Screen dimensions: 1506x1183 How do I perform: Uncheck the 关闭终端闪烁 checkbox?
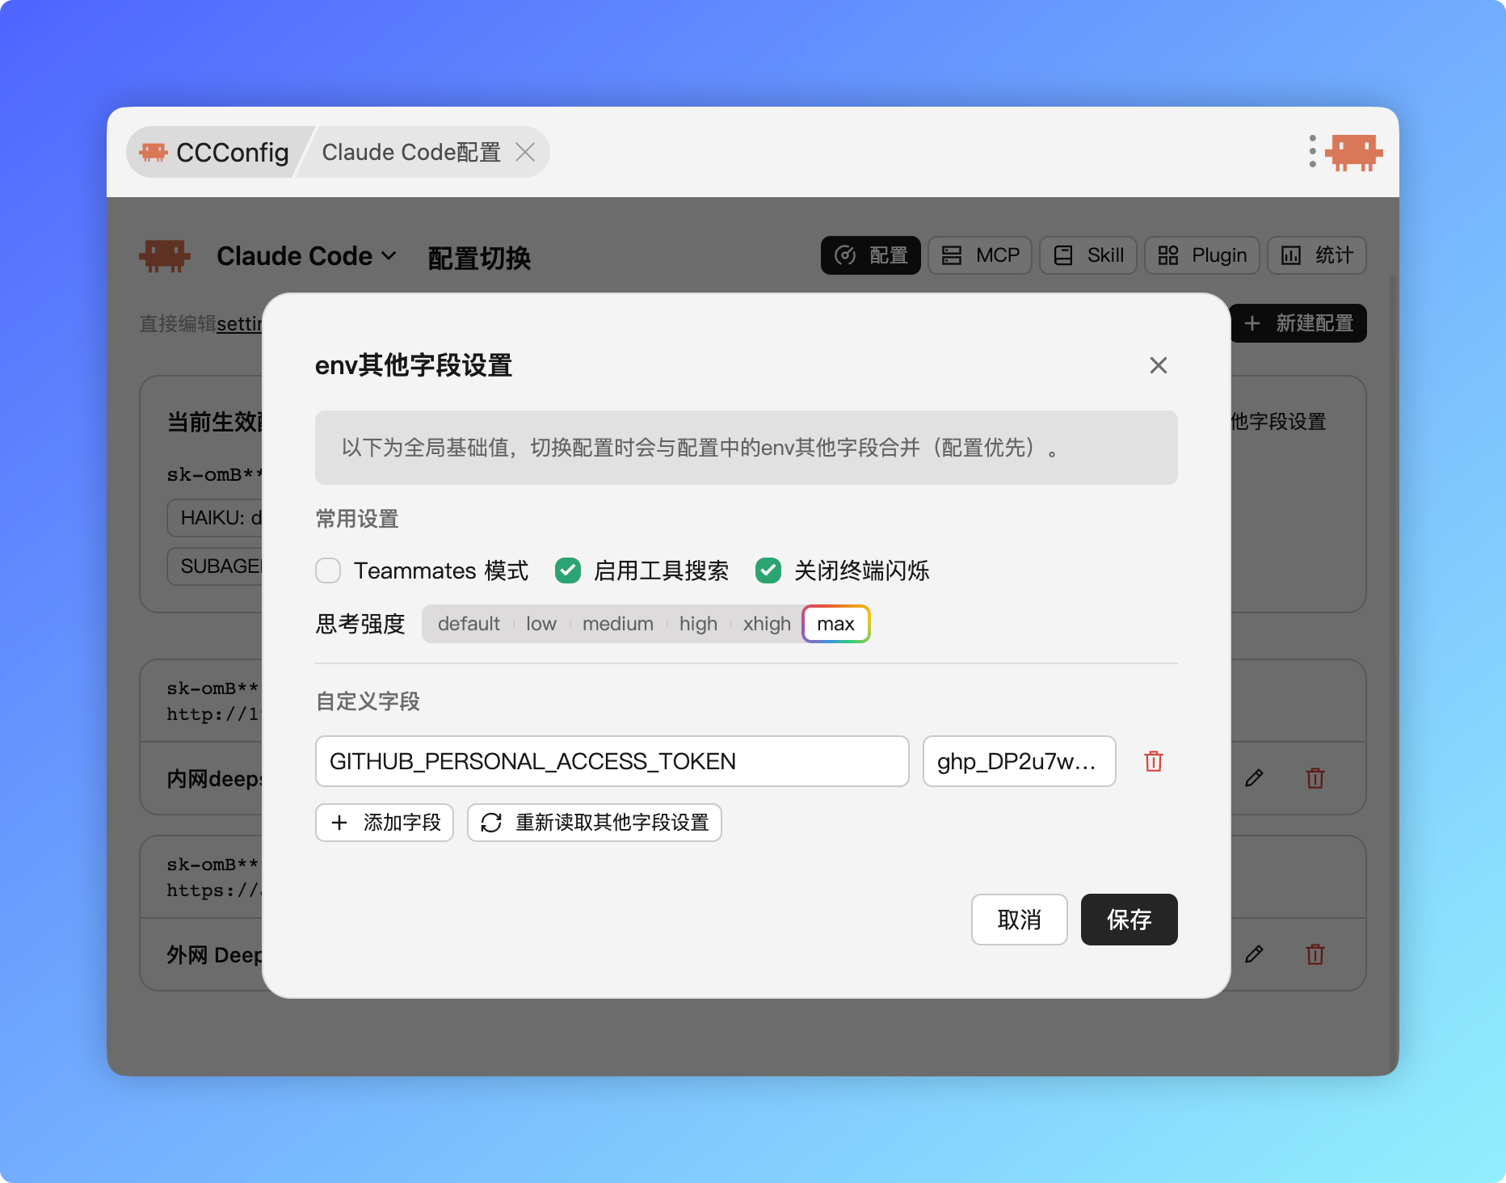[768, 570]
